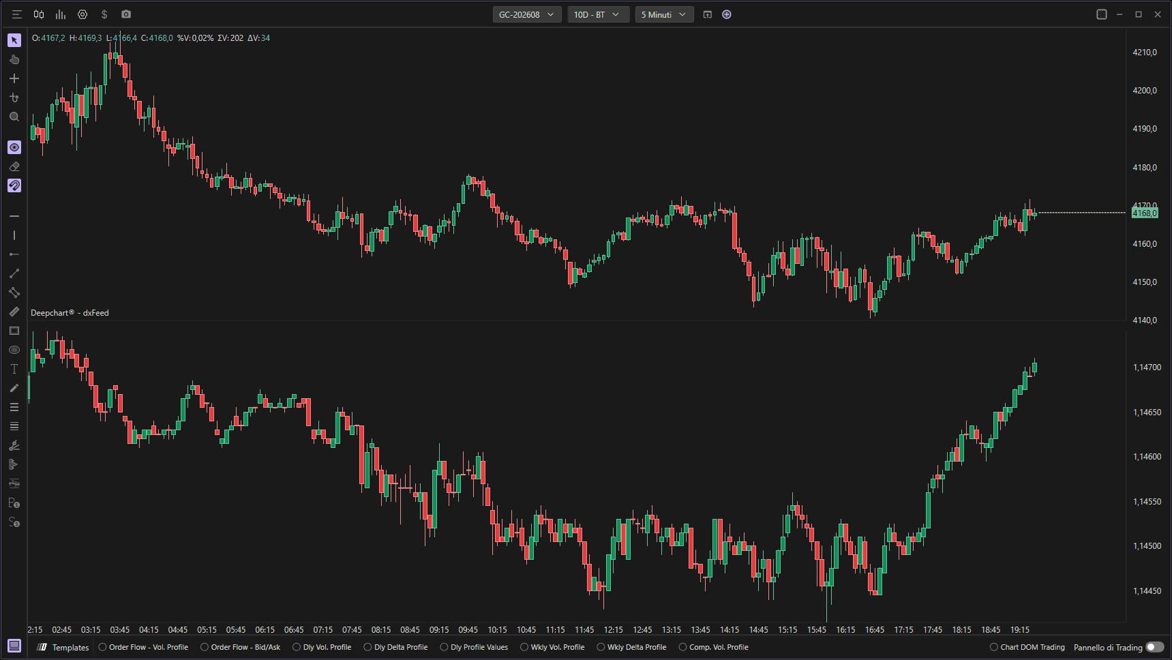Select the hand pan tool
Image resolution: width=1172 pixels, height=660 pixels.
(14, 59)
